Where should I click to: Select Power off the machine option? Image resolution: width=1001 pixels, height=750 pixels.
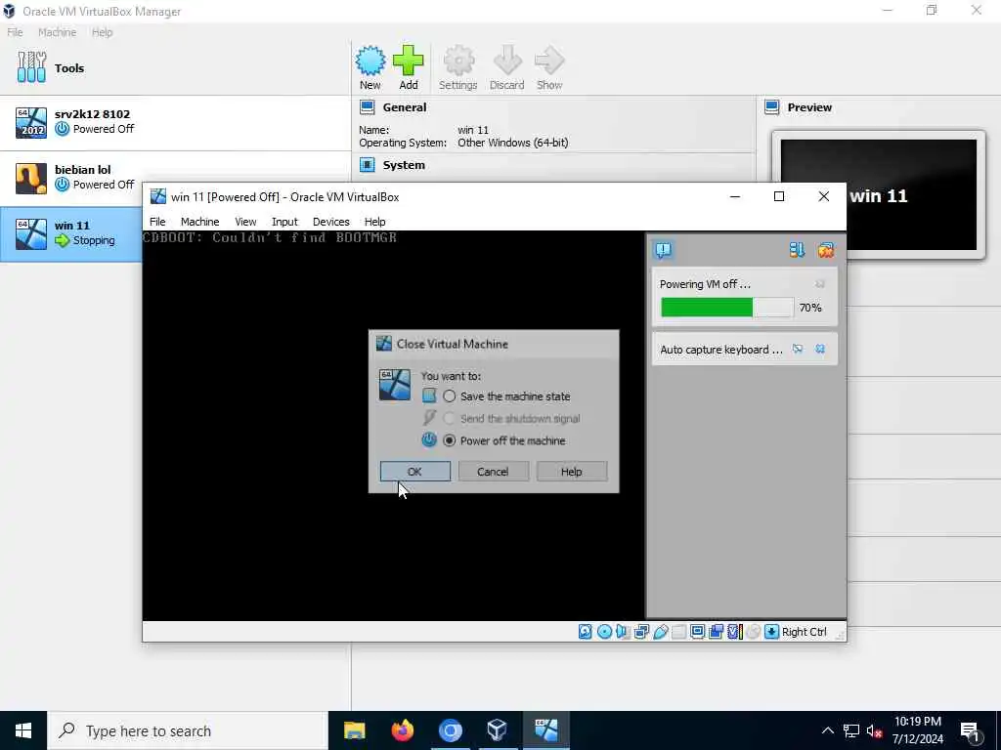click(504, 440)
